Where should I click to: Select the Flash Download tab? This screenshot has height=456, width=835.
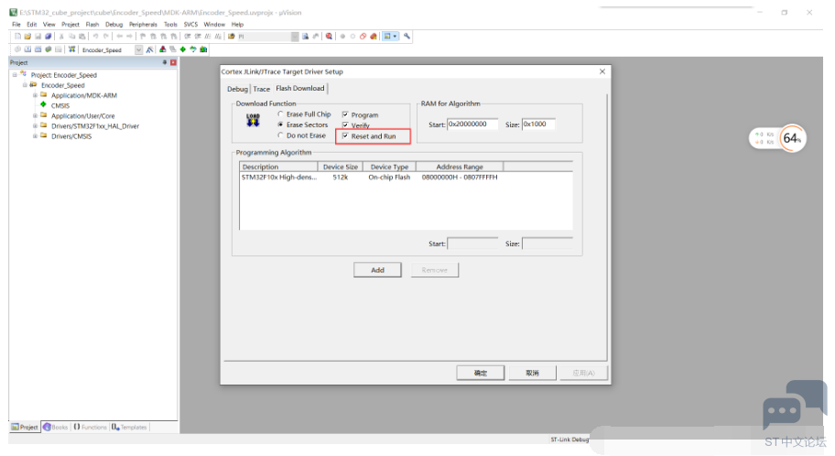click(x=299, y=88)
